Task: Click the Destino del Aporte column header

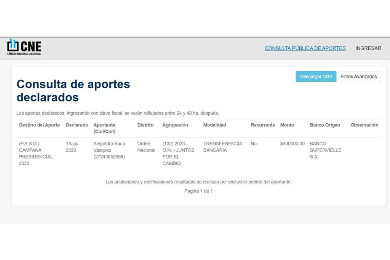Action: (39, 125)
